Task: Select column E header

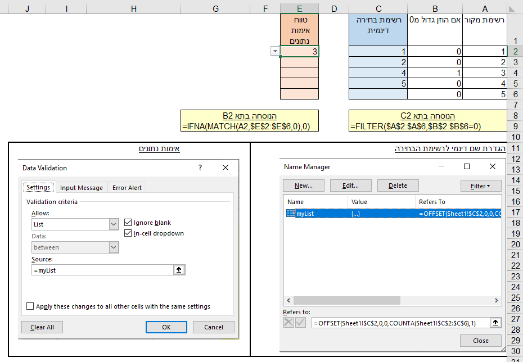Action: [x=300, y=8]
